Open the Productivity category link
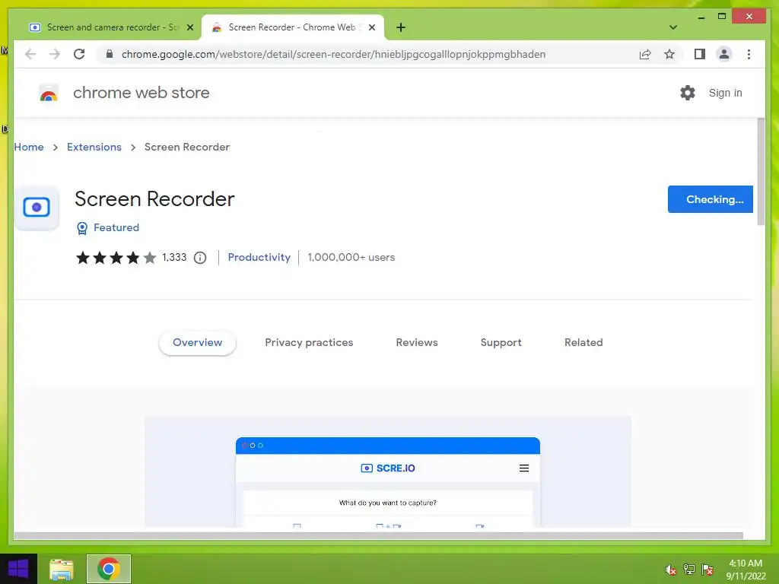The width and height of the screenshot is (779, 584). [259, 257]
